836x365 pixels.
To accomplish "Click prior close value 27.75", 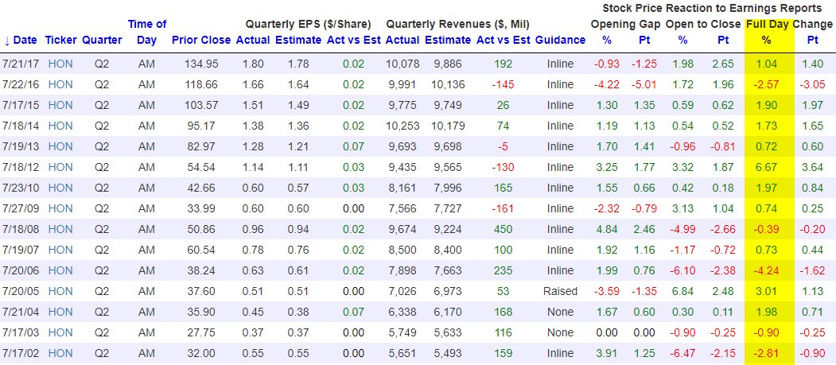I will pos(201,332).
